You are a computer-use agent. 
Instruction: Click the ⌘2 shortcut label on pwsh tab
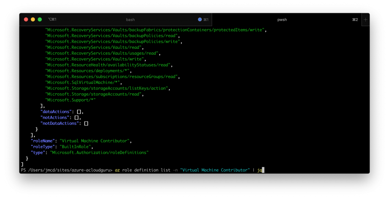point(355,19)
